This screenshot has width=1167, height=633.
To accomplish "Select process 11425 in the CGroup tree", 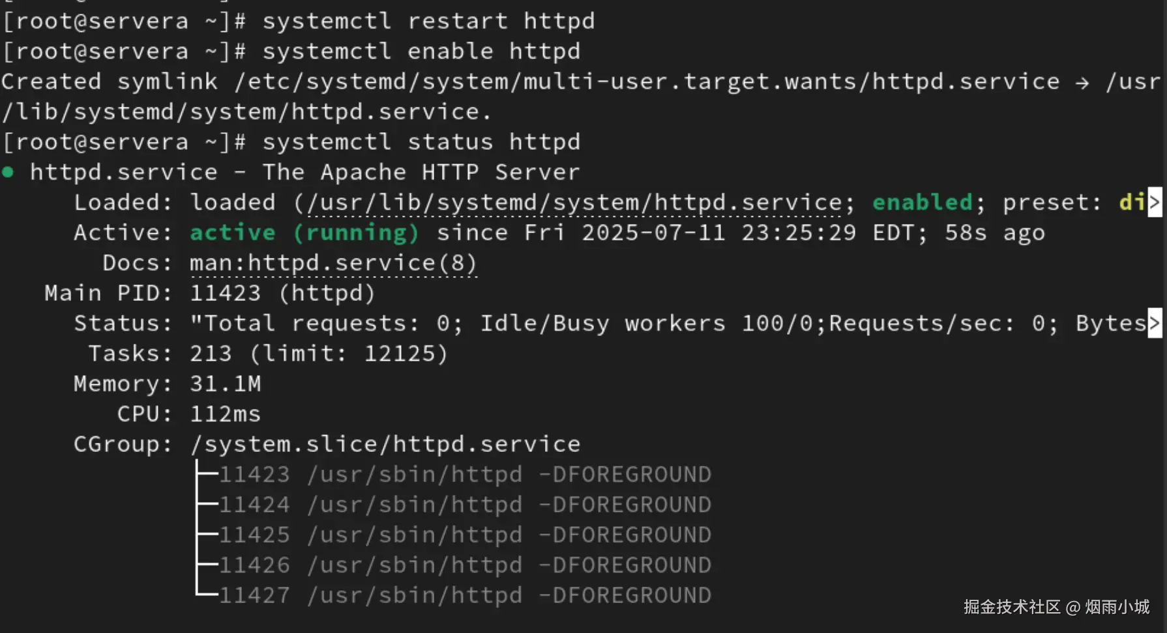I will [x=465, y=535].
